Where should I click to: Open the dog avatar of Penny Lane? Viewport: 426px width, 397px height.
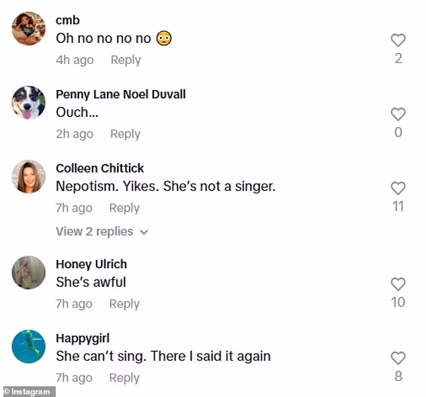29,103
